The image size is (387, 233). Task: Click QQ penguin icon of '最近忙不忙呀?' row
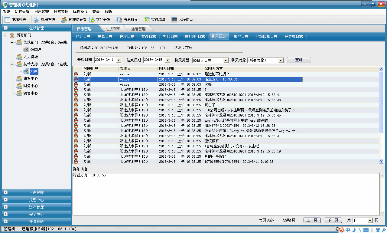76,74
